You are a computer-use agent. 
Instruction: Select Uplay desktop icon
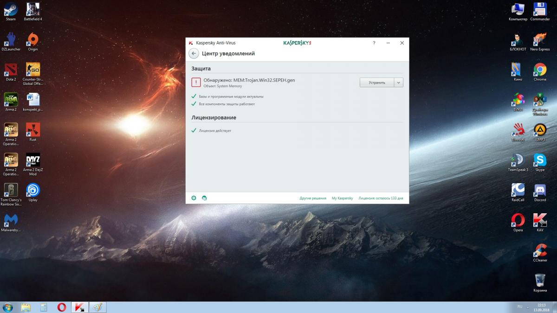(x=33, y=192)
